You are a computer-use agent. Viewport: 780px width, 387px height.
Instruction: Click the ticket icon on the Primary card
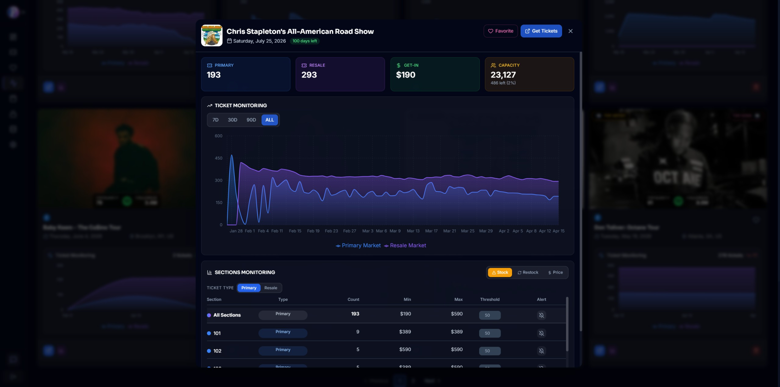[209, 65]
